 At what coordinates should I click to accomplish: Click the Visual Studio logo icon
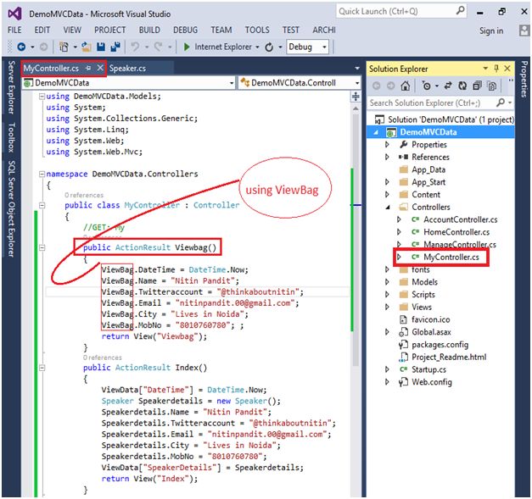pos(14,14)
